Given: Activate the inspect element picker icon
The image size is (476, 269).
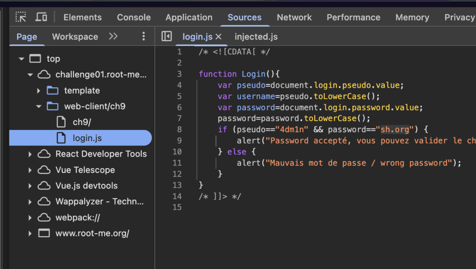Looking at the screenshot, I should [x=21, y=17].
